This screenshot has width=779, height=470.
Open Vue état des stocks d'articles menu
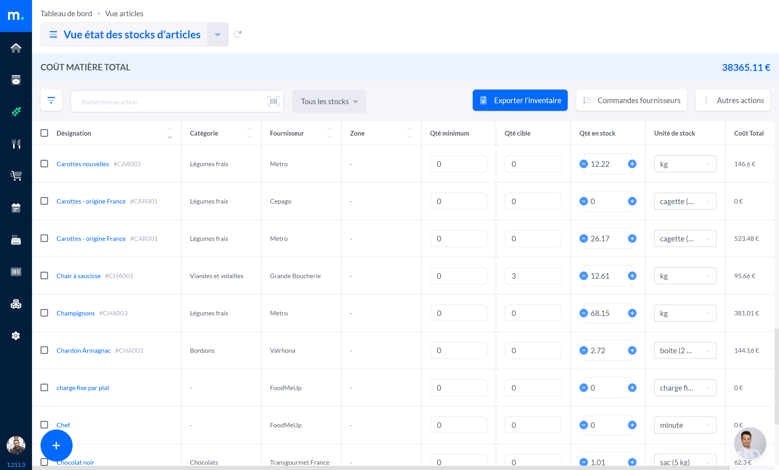click(x=124, y=34)
